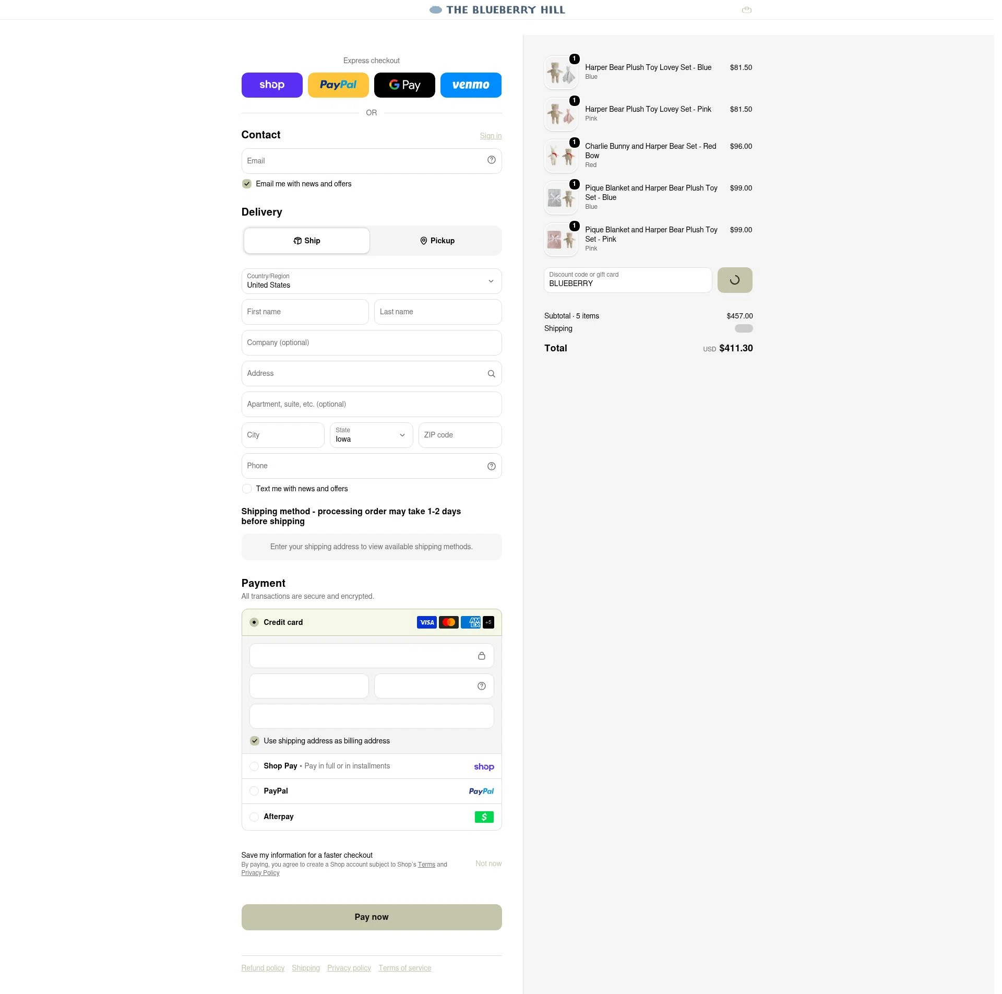Click the Pay now button

click(x=372, y=917)
